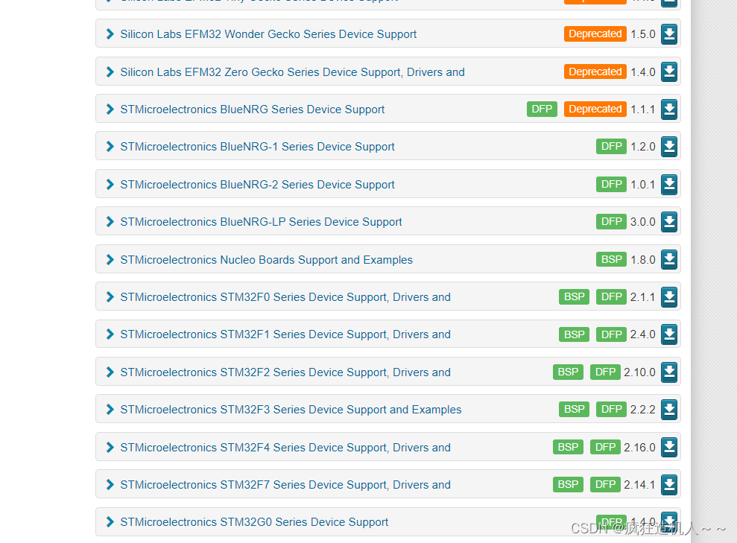Download the STM32F0 Series pack
This screenshot has height=543, width=737.
point(669,297)
